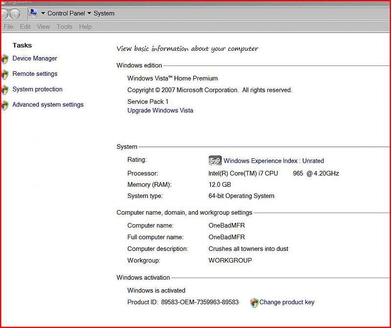Open Device Manager from Tasks
The width and height of the screenshot is (391, 328).
tap(35, 58)
